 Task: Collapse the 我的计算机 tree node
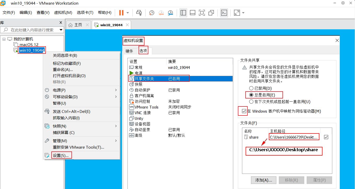click(4, 39)
